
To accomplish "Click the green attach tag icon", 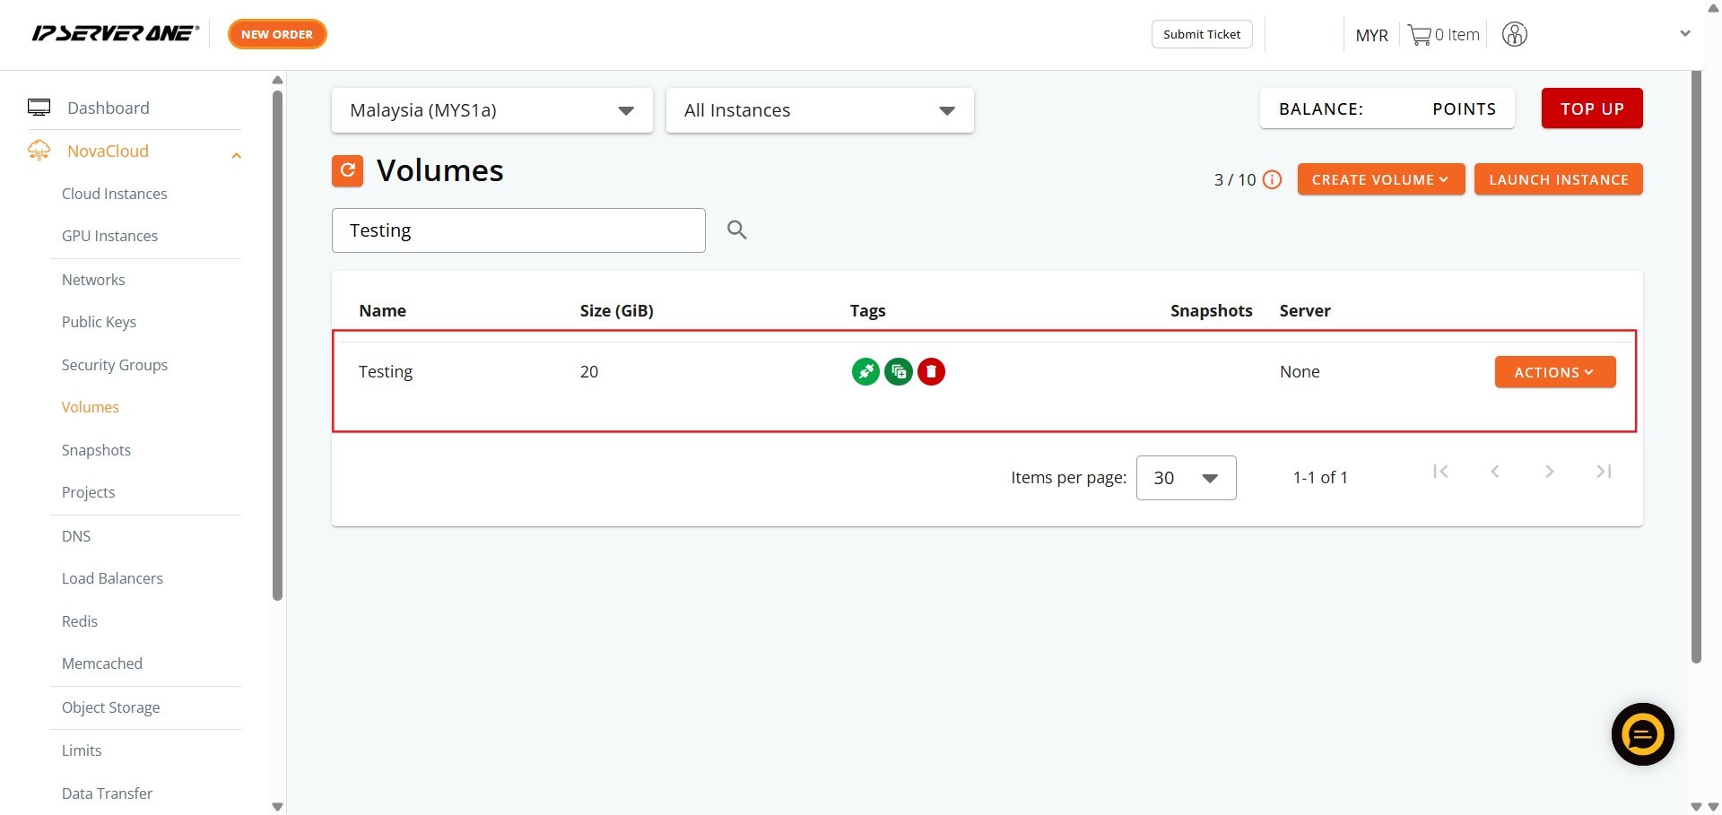I will (865, 371).
